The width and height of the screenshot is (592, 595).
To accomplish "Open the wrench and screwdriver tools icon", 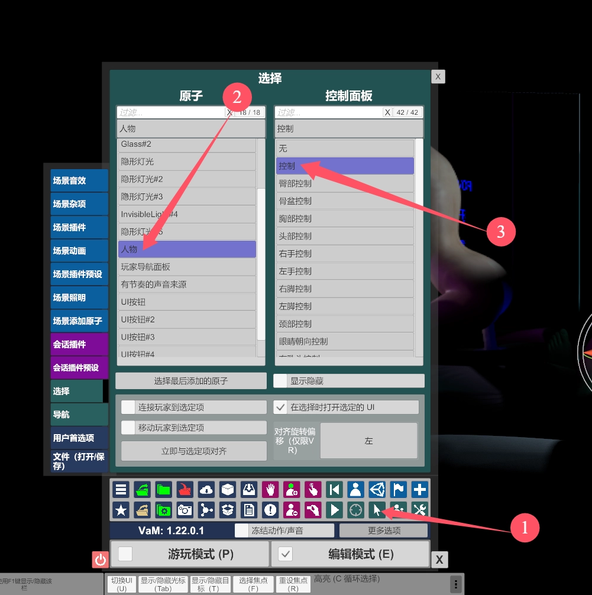I will point(420,510).
